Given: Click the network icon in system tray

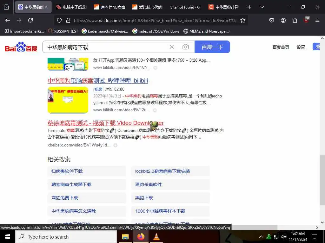Looking at the screenshot, I should click(x=276, y=237).
